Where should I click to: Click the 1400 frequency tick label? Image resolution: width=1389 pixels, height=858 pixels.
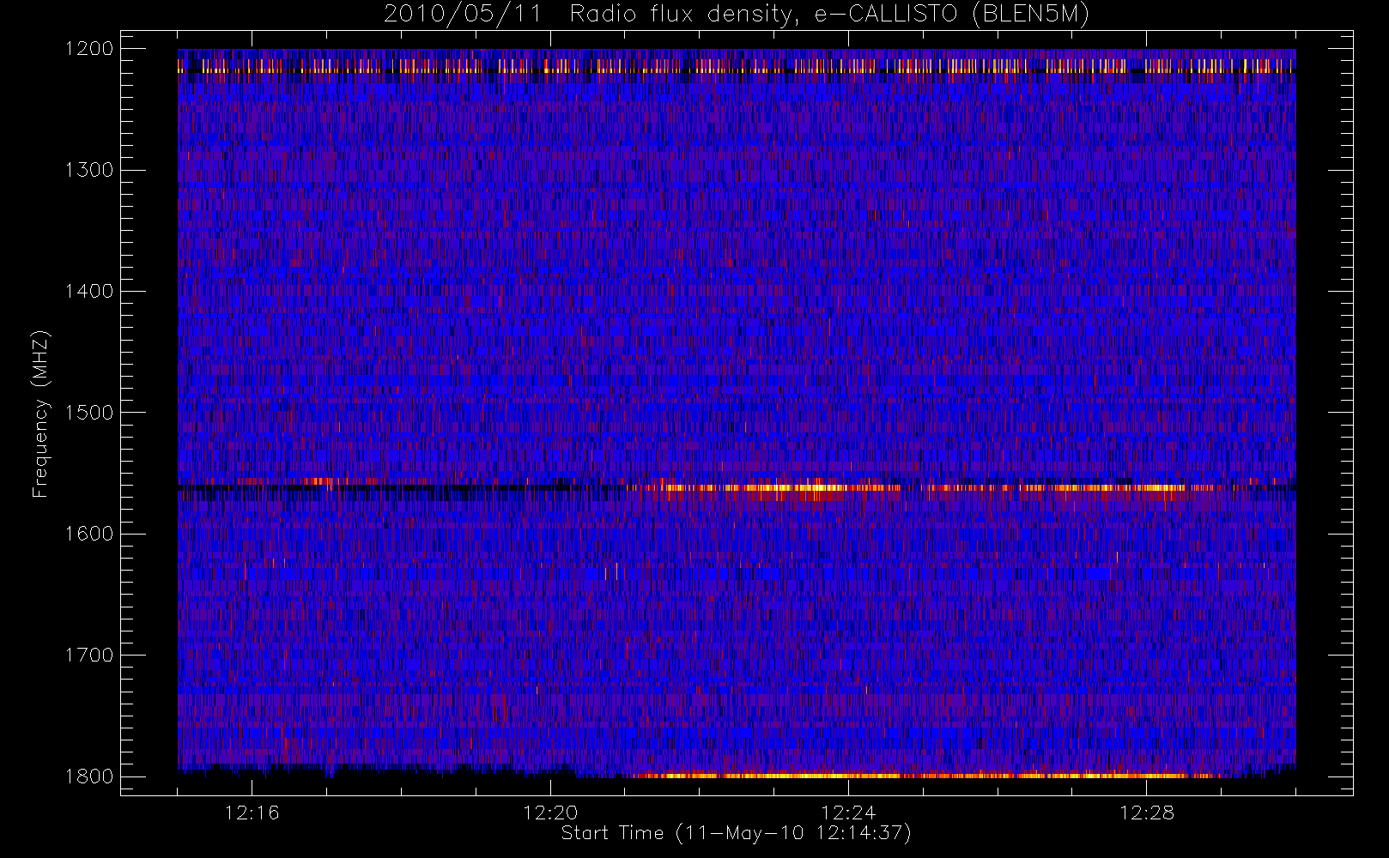(x=89, y=291)
